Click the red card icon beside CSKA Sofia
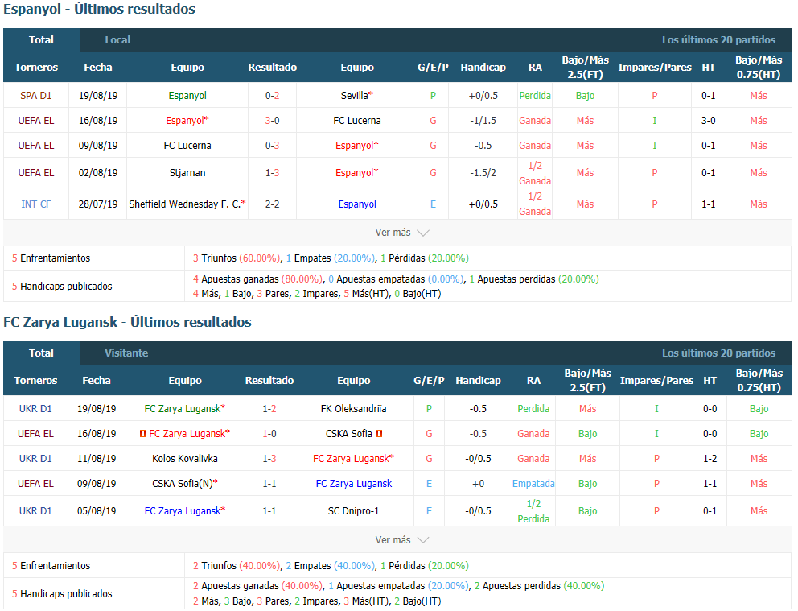 click(379, 434)
